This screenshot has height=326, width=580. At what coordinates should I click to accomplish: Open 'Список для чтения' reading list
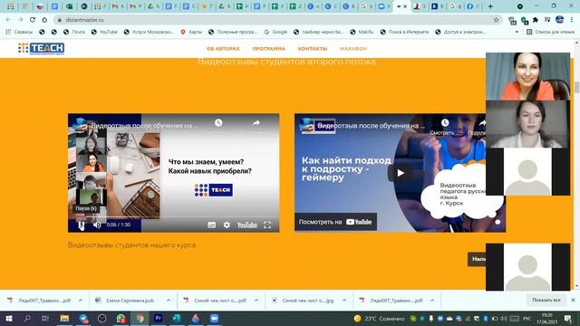(x=550, y=33)
